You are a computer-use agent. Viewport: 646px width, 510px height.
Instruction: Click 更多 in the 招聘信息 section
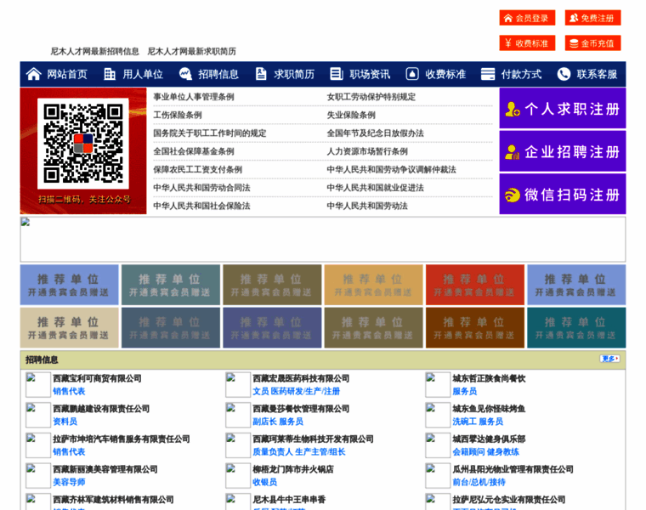[x=609, y=359]
